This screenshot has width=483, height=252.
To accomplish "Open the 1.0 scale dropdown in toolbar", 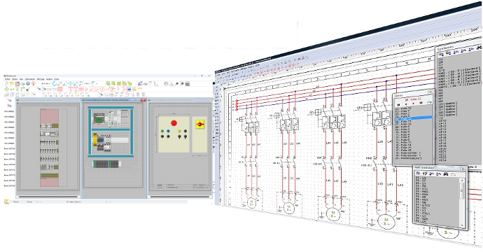I will click(x=87, y=83).
